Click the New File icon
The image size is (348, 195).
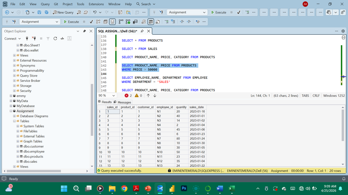click(28, 12)
